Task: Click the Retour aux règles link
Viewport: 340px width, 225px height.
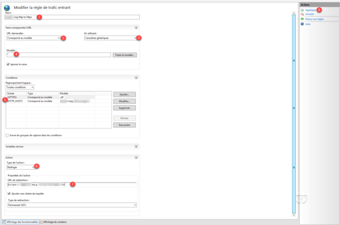Action: tap(314, 19)
